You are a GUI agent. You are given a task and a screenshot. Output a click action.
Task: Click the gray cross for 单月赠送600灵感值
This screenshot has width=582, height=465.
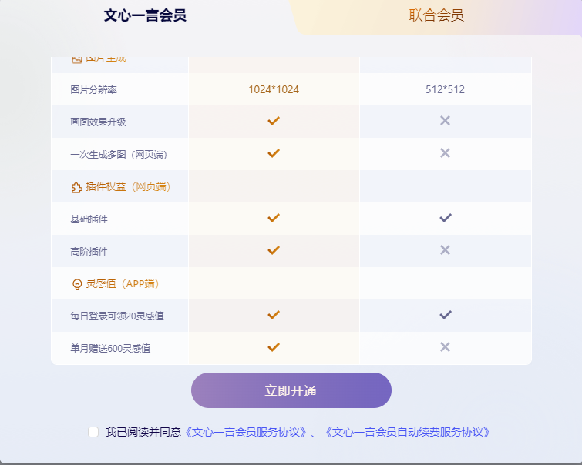[445, 347]
